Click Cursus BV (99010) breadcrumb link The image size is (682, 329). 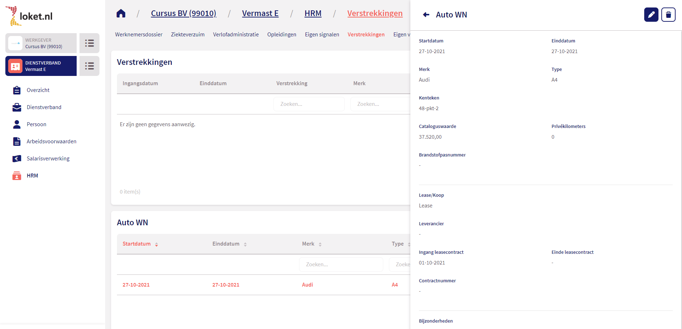pyautogui.click(x=183, y=14)
